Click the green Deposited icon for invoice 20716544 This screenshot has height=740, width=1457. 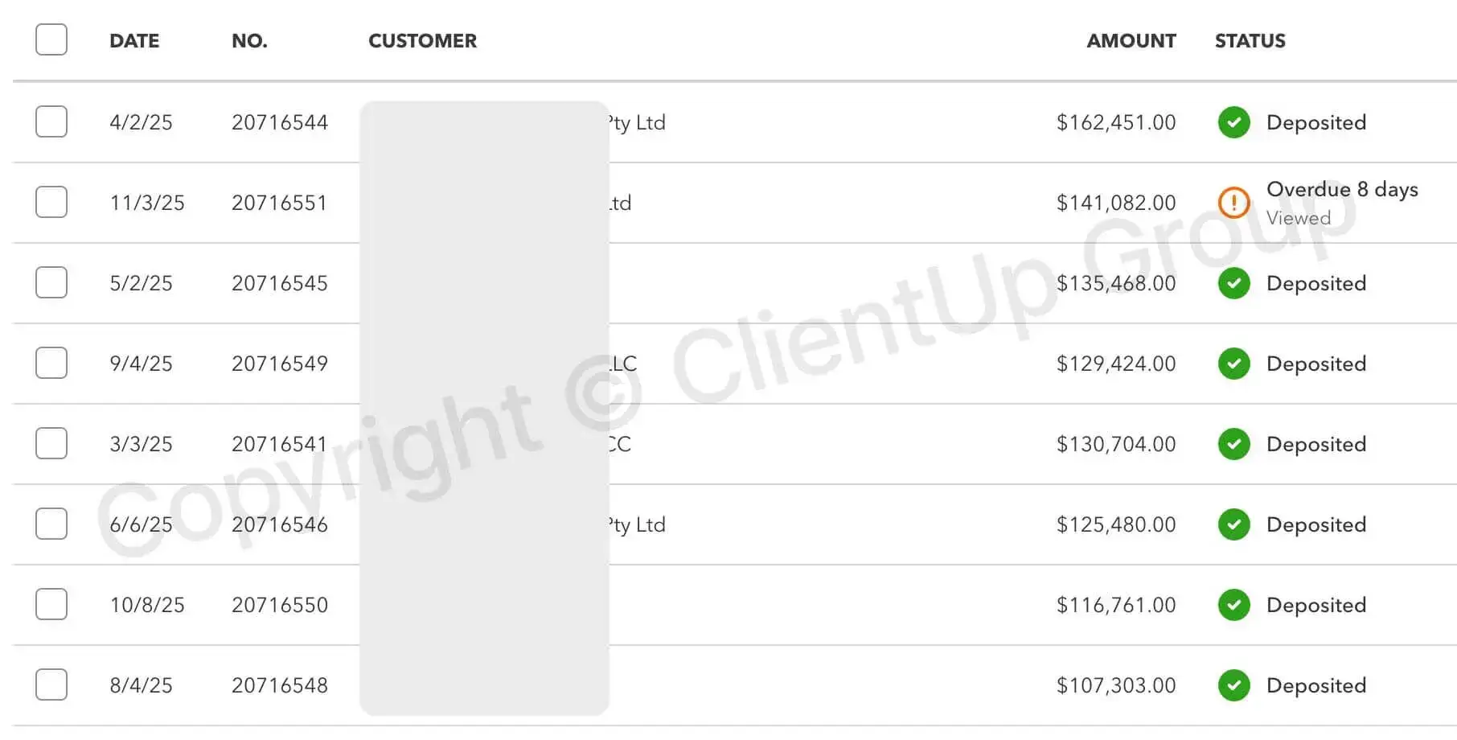tap(1233, 122)
